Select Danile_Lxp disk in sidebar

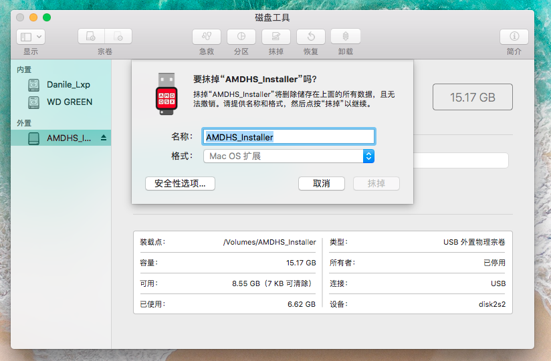(68, 85)
